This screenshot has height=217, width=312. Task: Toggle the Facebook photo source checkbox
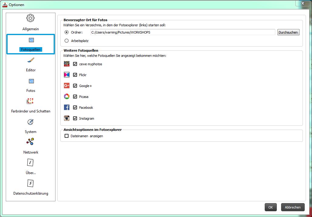75,108
